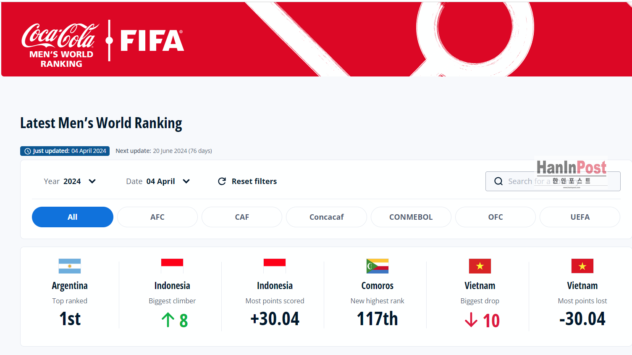Click the Vietnam flag above Biggest drop
632x355 pixels.
[480, 266]
